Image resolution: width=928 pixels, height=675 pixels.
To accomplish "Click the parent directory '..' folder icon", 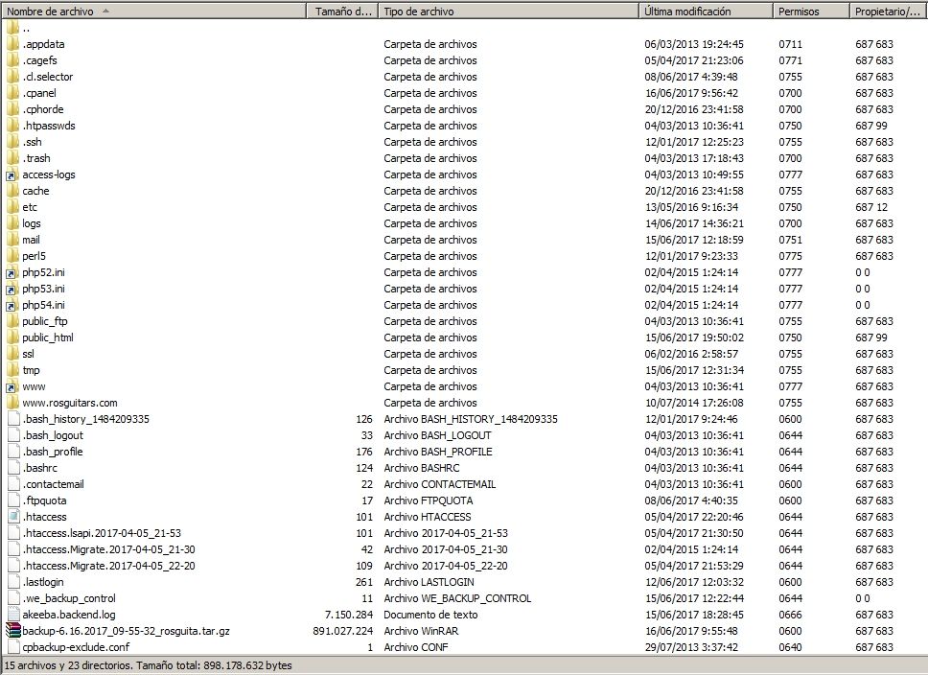I will pyautogui.click(x=12, y=28).
